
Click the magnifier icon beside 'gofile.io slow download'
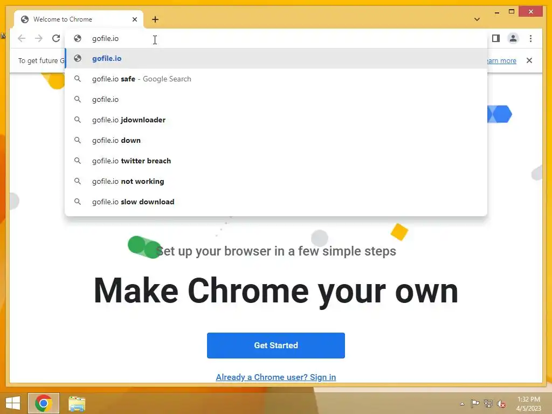point(78,202)
